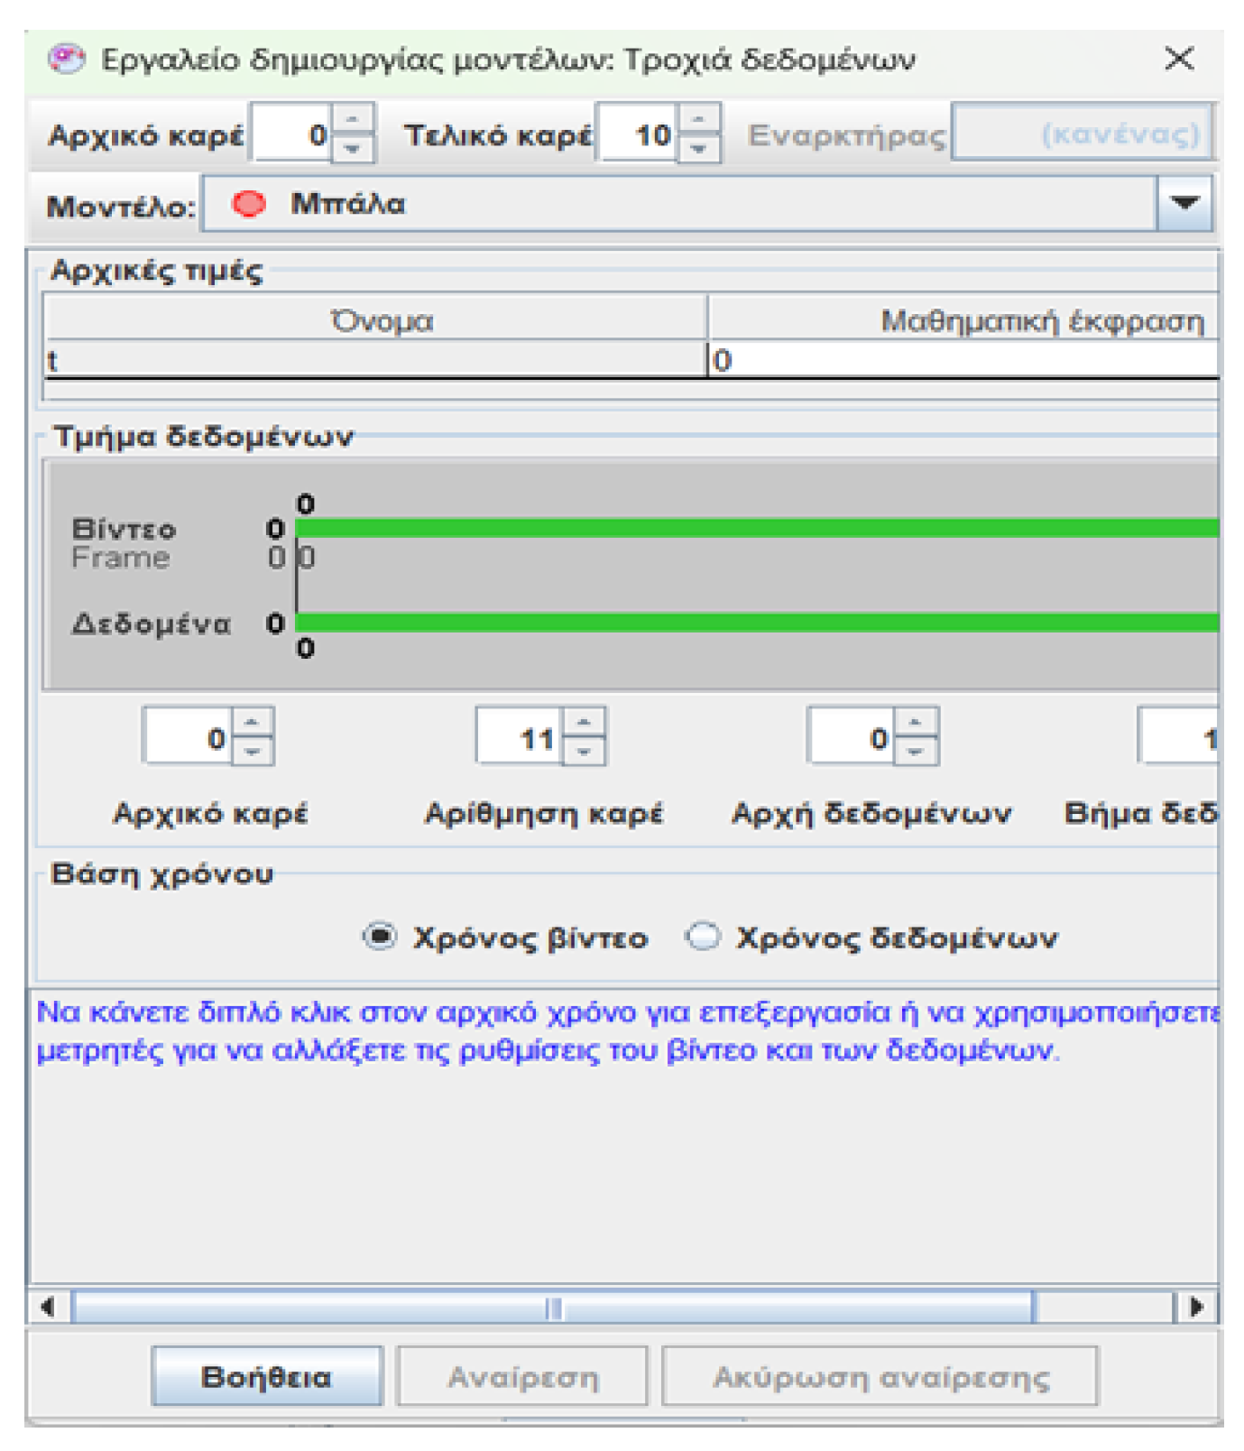Image resolution: width=1244 pixels, height=1451 pixels.
Task: Click the blue hint text about αρχικό χρόνο
Action: pos(628,1031)
